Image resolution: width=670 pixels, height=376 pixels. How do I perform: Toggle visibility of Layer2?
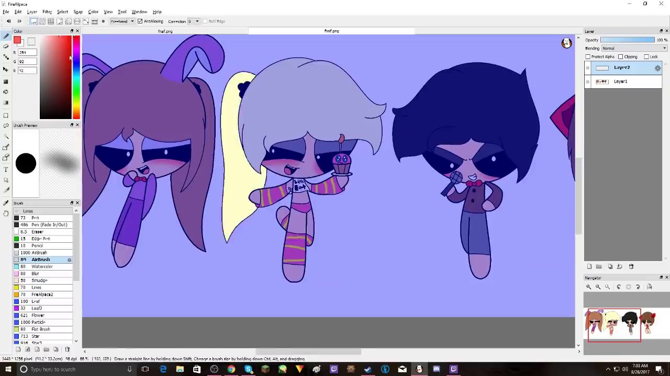click(588, 68)
